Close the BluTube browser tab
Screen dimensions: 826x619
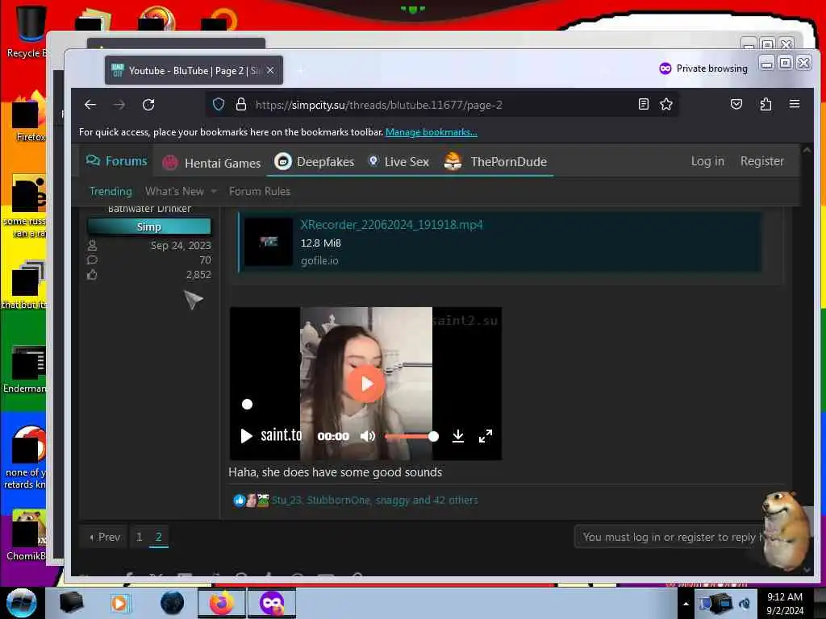tap(270, 70)
